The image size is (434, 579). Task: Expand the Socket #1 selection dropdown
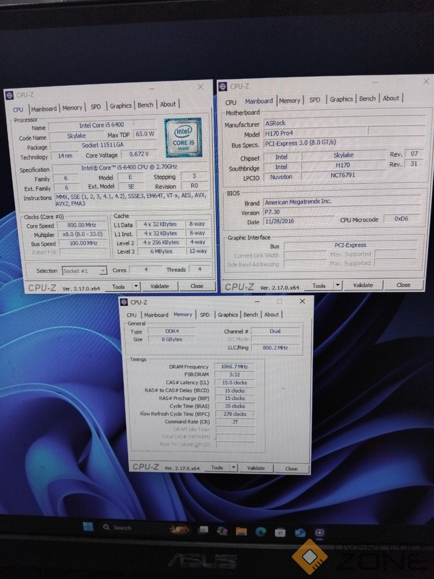coord(103,270)
